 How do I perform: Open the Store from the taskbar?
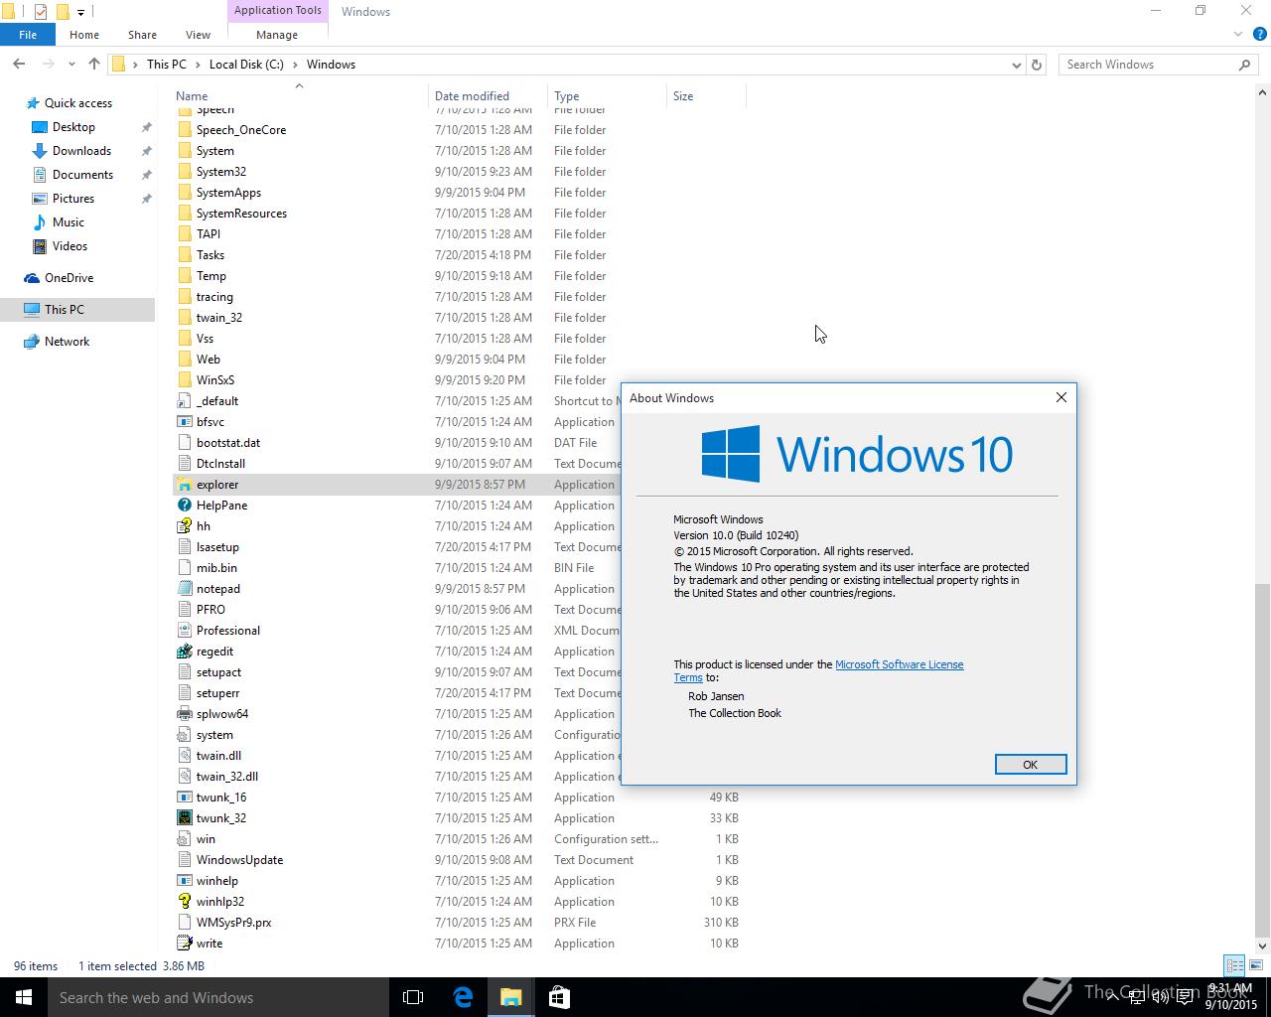(559, 997)
